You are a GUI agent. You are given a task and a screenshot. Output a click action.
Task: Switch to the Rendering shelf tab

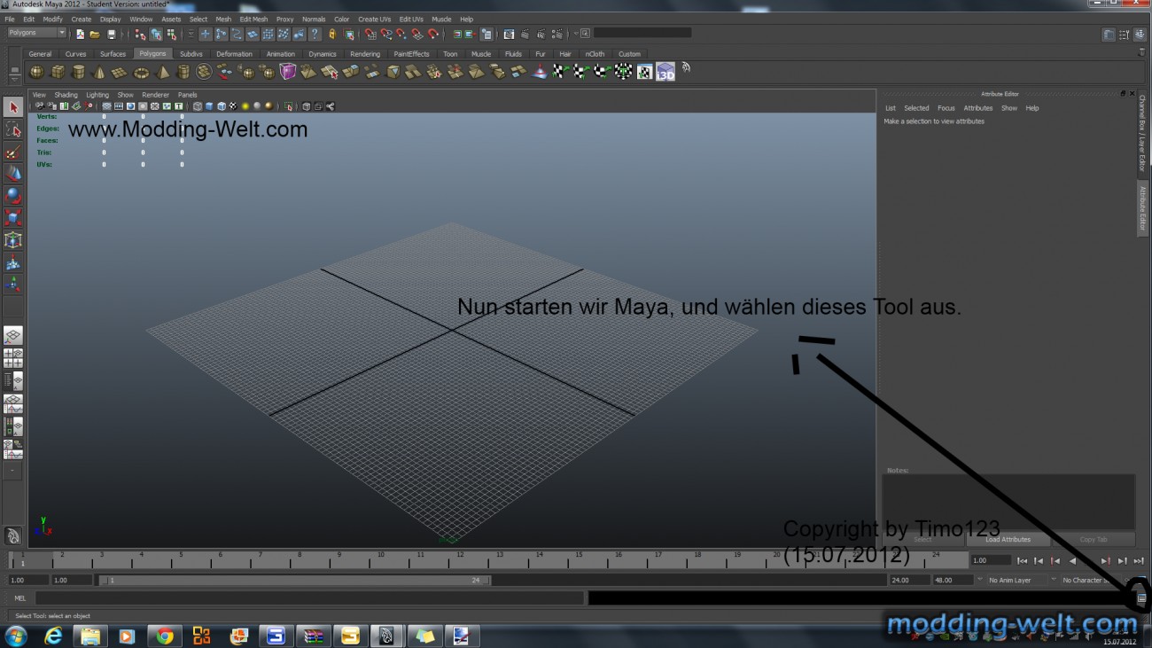(x=365, y=54)
